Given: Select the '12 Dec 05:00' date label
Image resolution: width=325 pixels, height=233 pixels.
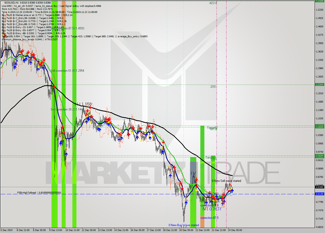Looking at the screenshot, I should [89, 230].
